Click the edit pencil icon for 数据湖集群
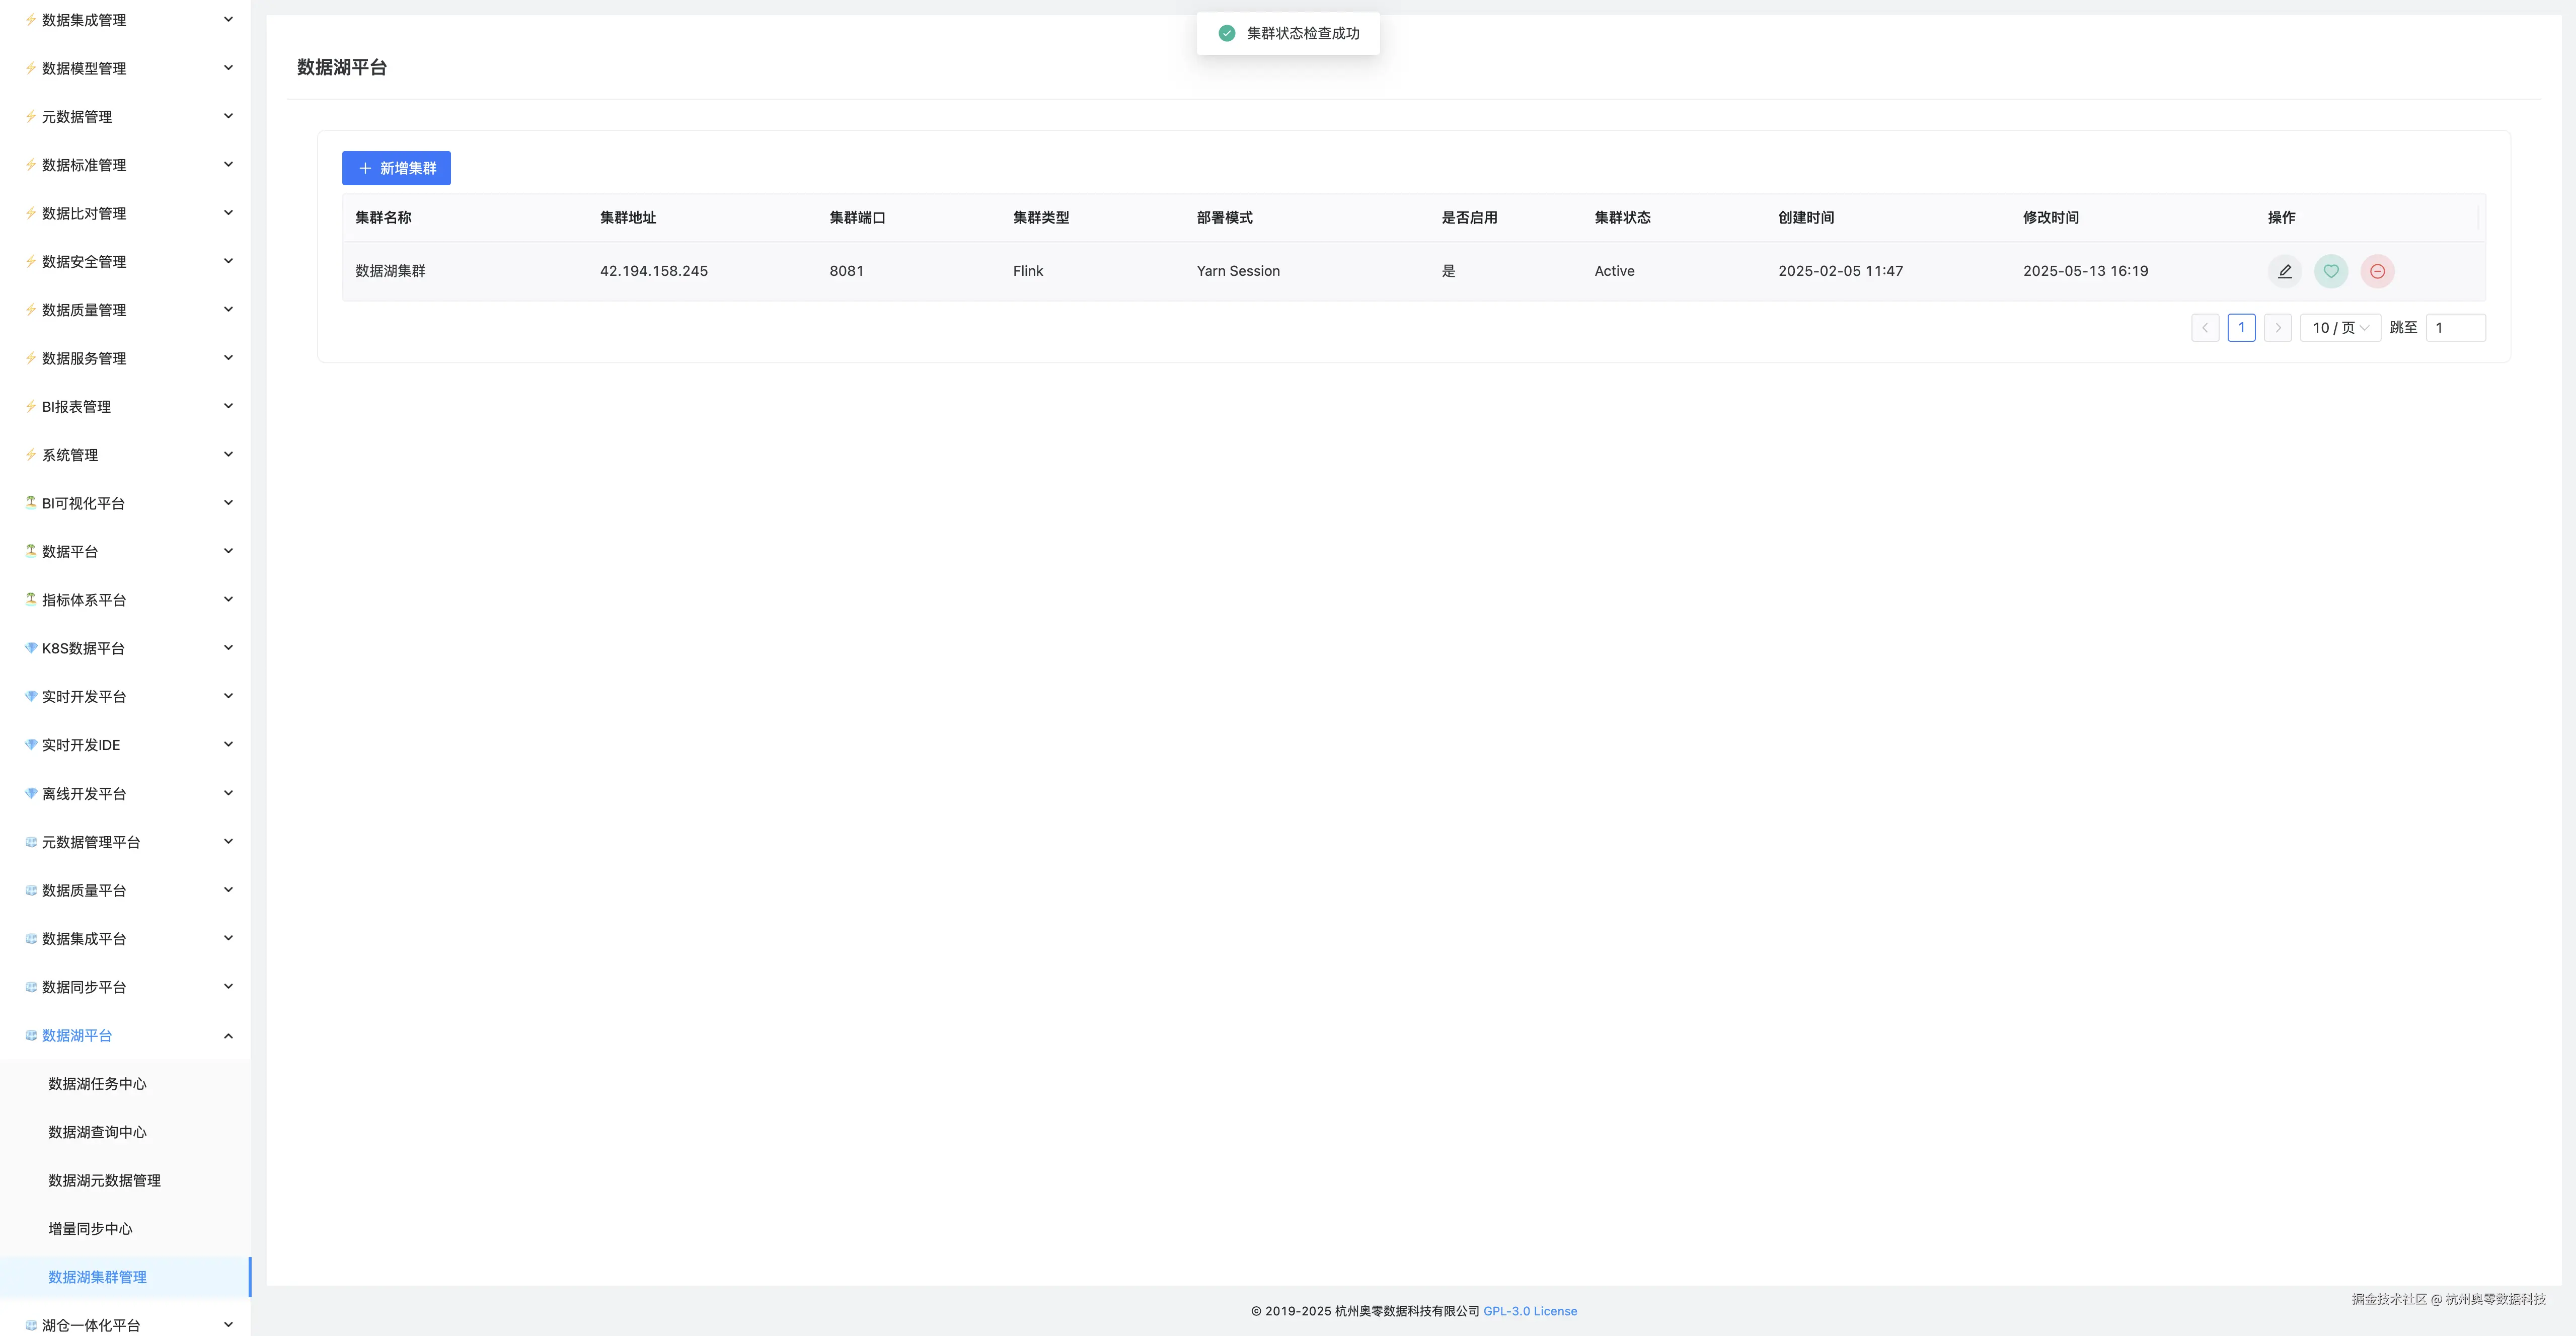 tap(2284, 271)
